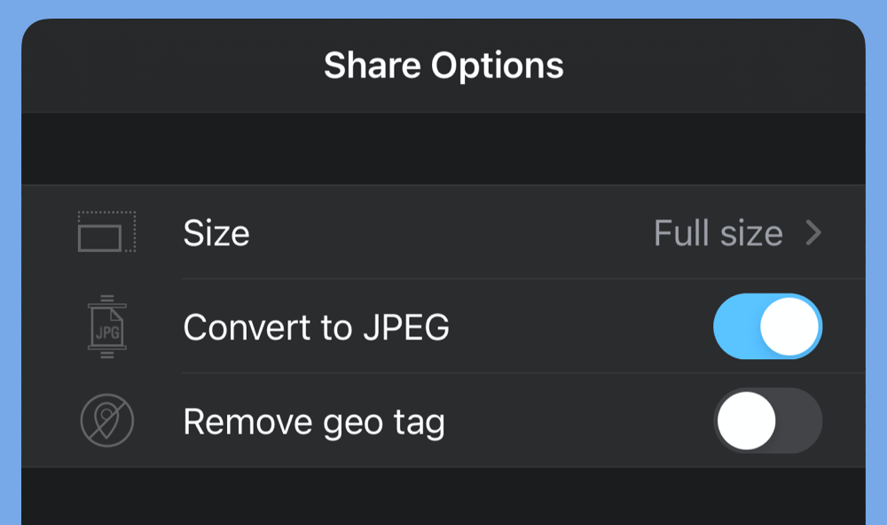Screen dimensions: 887x525
Task: Click the Remove geo tag text
Action: click(313, 420)
